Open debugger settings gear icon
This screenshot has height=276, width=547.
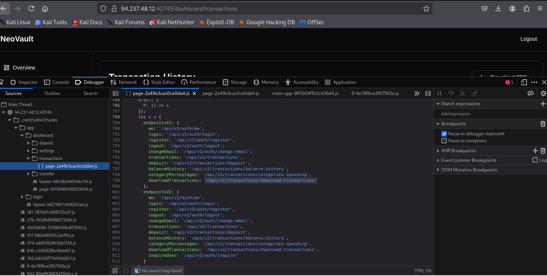click(543, 93)
